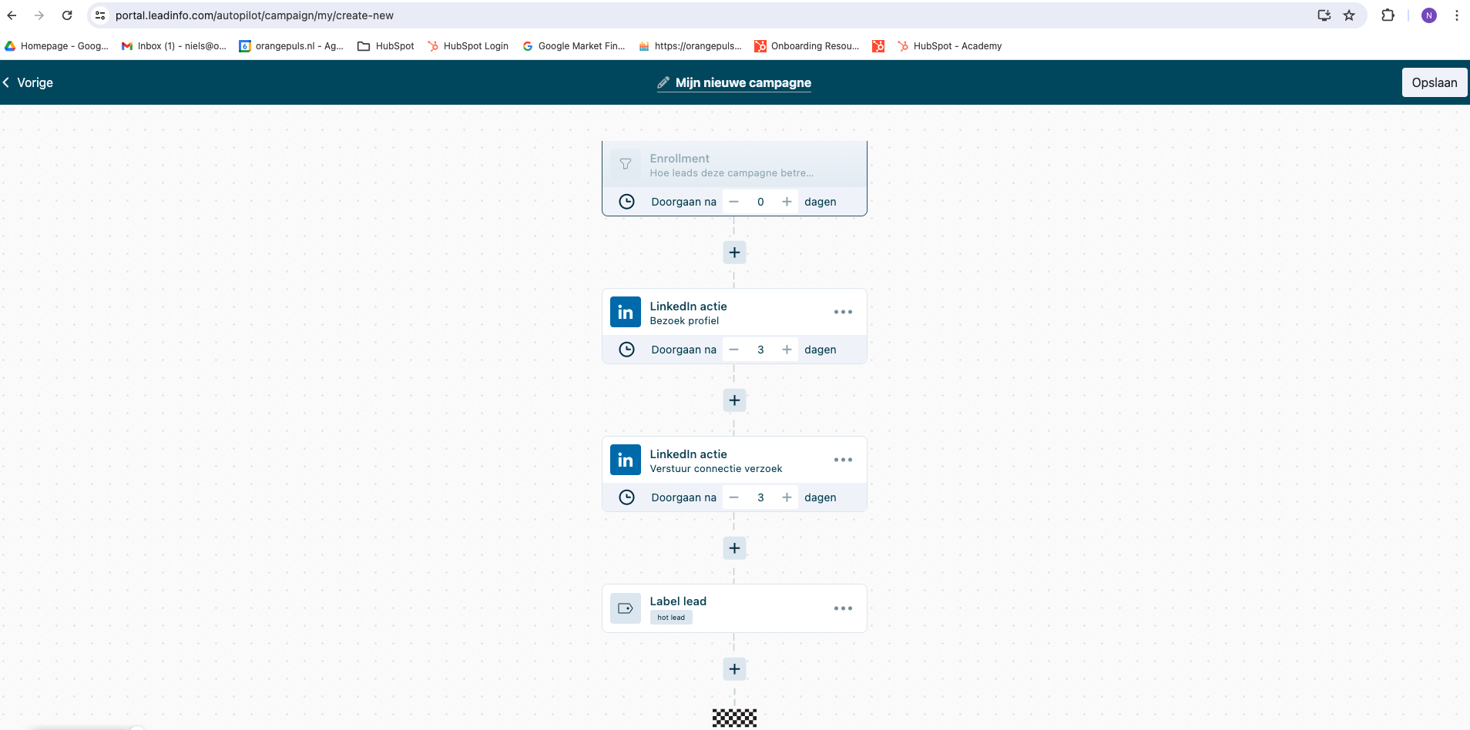1470x730 pixels.
Task: Decrease Enrollment delay days
Action: coord(734,202)
